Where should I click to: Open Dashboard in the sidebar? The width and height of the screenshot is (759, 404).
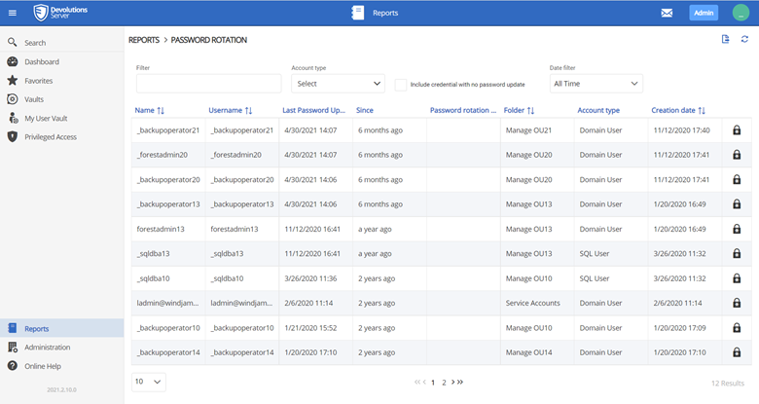pyautogui.click(x=42, y=61)
